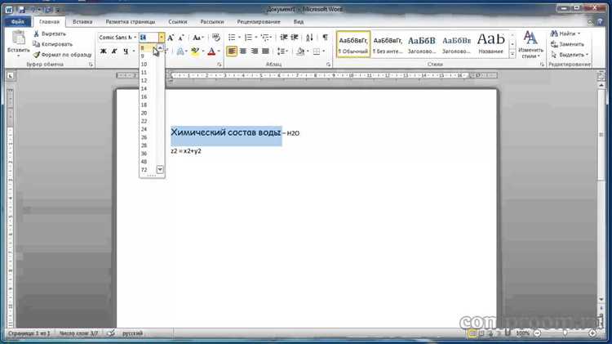612x344 pixels.
Task: Clear formatting with the eraser icon
Action: 216,38
